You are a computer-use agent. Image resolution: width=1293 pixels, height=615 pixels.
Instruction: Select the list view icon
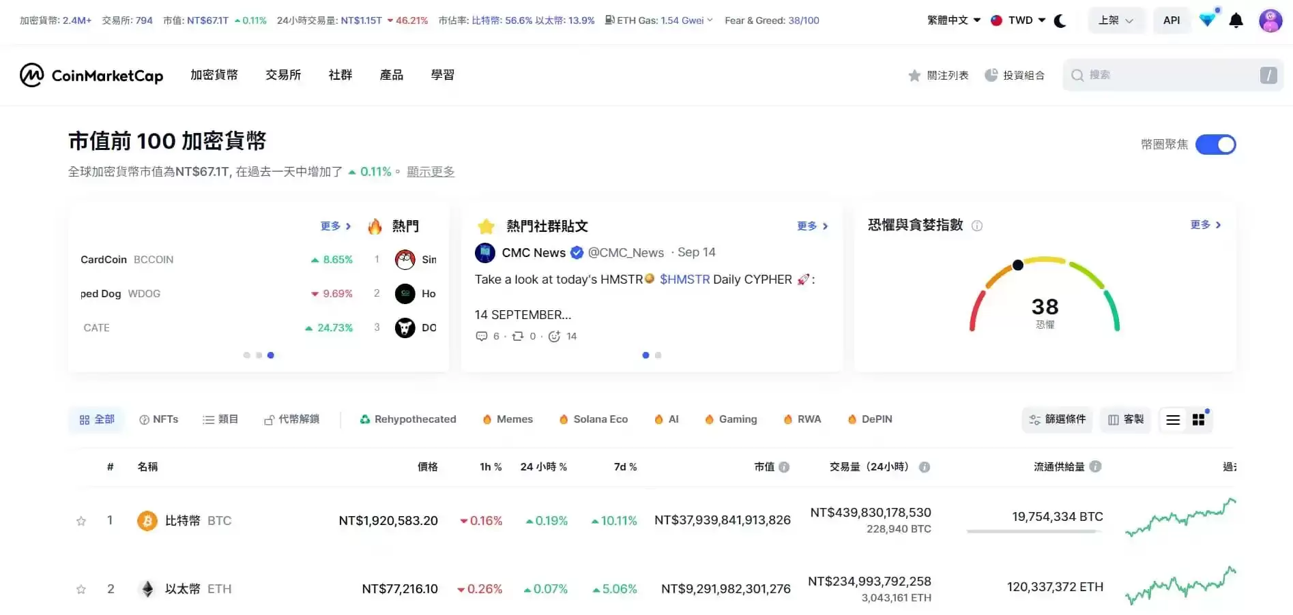click(x=1173, y=419)
